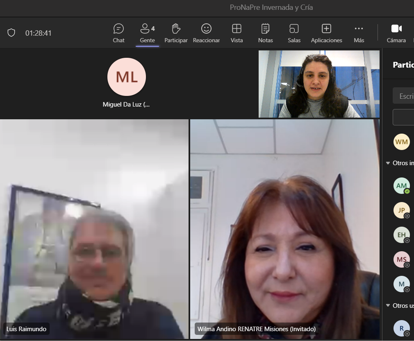Open the Más options menu

pyautogui.click(x=359, y=33)
